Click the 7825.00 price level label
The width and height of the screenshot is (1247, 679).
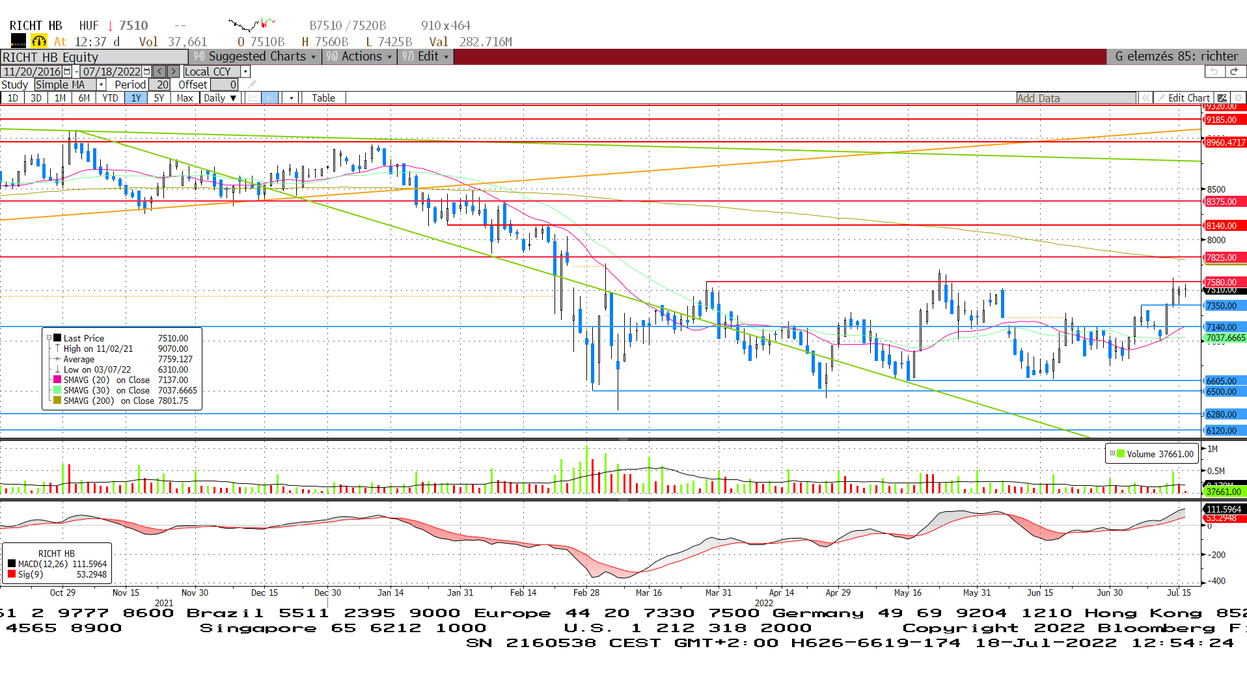[1224, 258]
